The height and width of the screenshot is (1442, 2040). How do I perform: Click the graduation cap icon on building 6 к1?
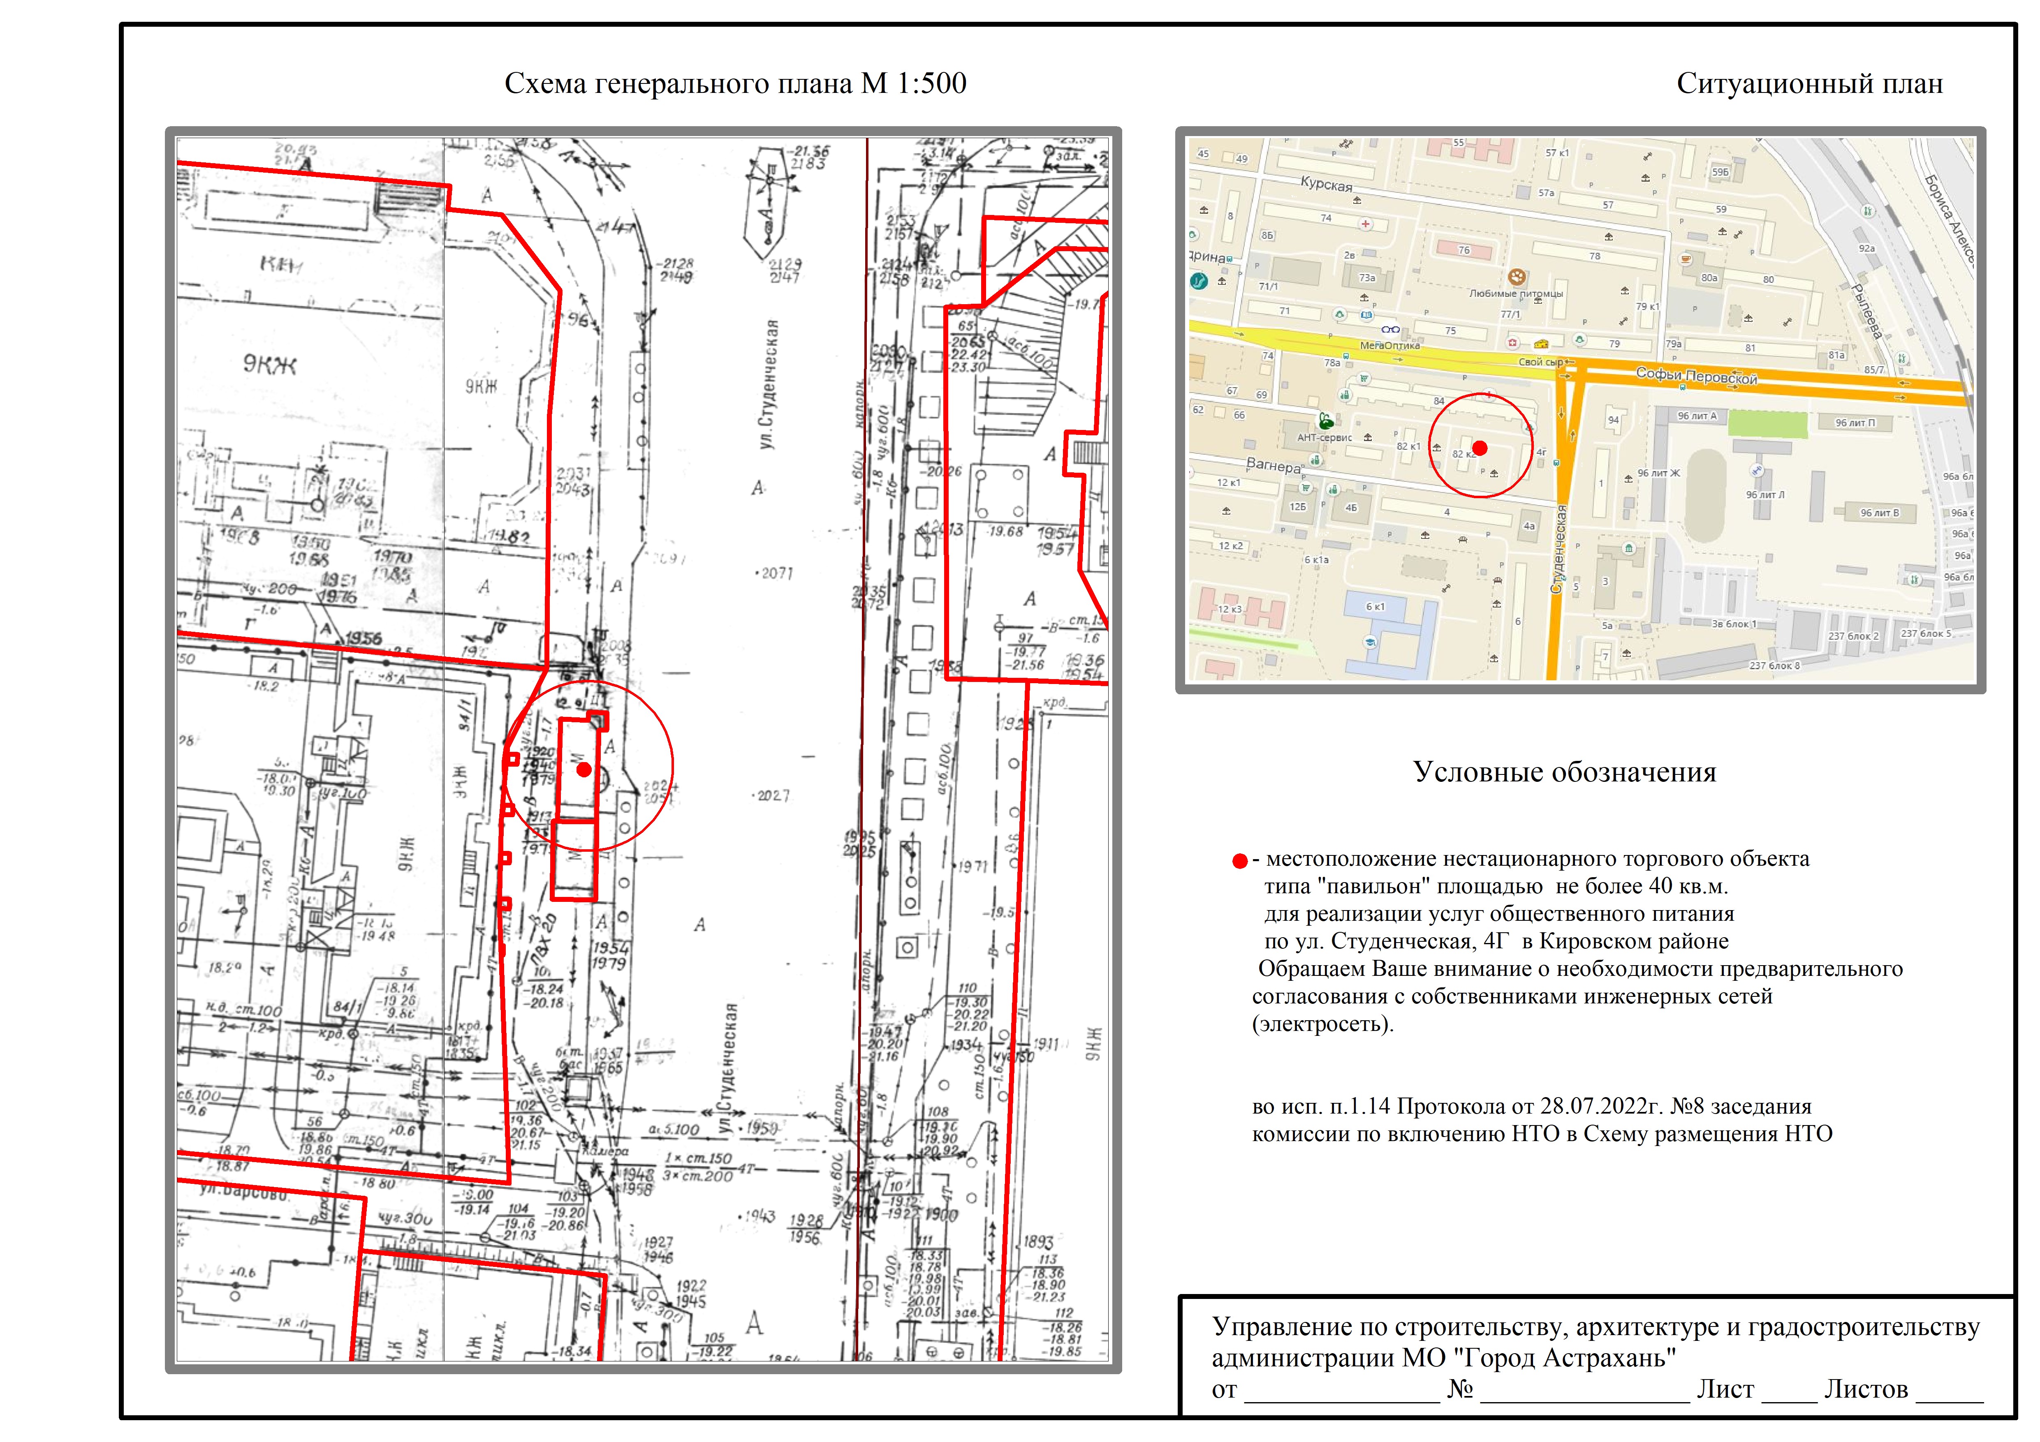(x=1370, y=642)
